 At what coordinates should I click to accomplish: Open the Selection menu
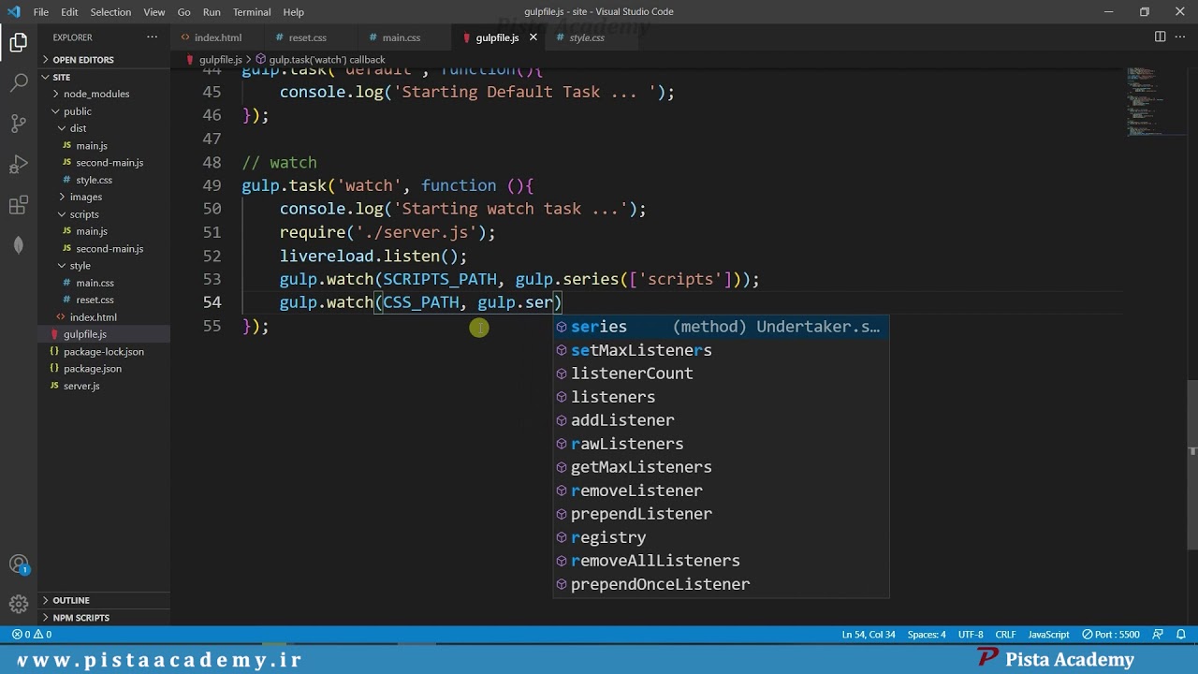point(110,12)
